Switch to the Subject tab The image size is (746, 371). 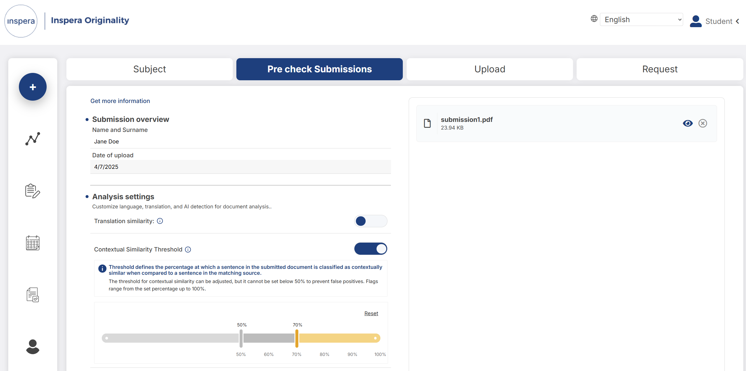(x=150, y=69)
